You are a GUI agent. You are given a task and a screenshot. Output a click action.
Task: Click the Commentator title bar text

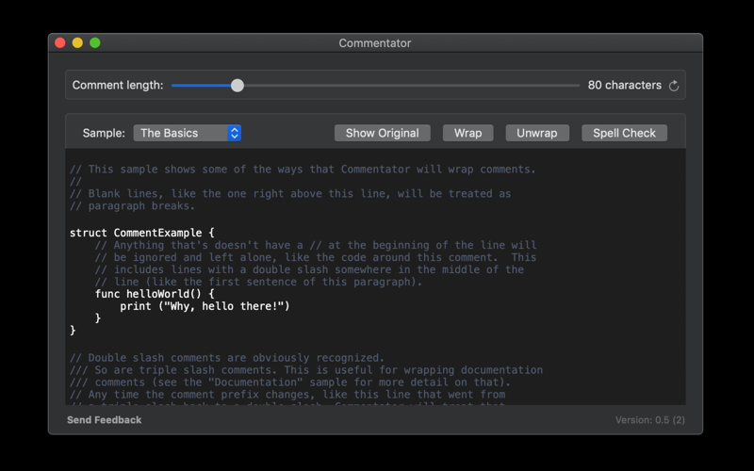[375, 43]
